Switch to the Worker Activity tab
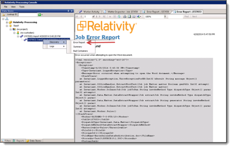232x148 pixels. (89, 11)
